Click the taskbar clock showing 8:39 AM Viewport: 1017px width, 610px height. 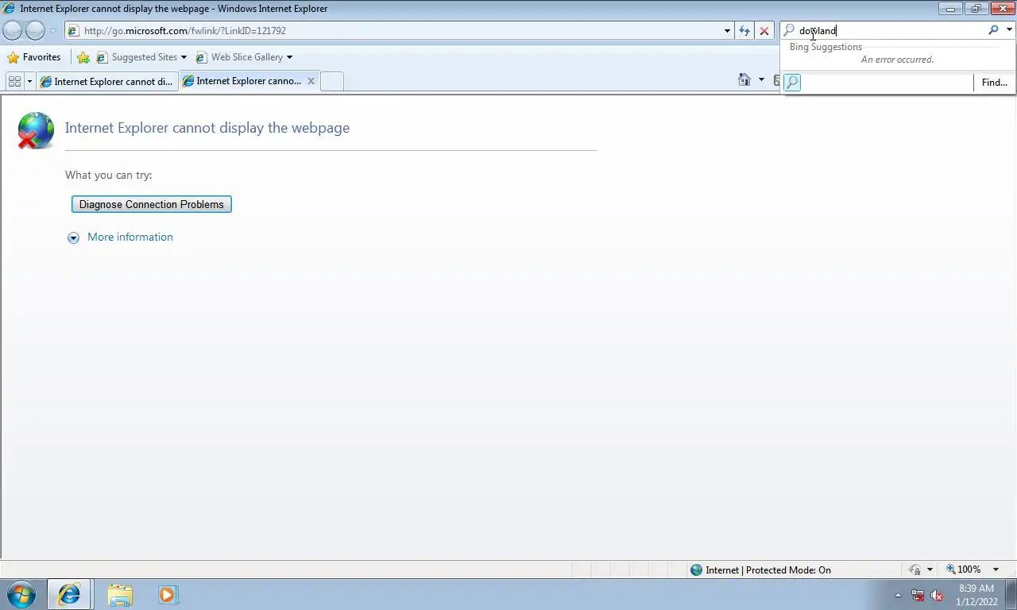pyautogui.click(x=976, y=595)
